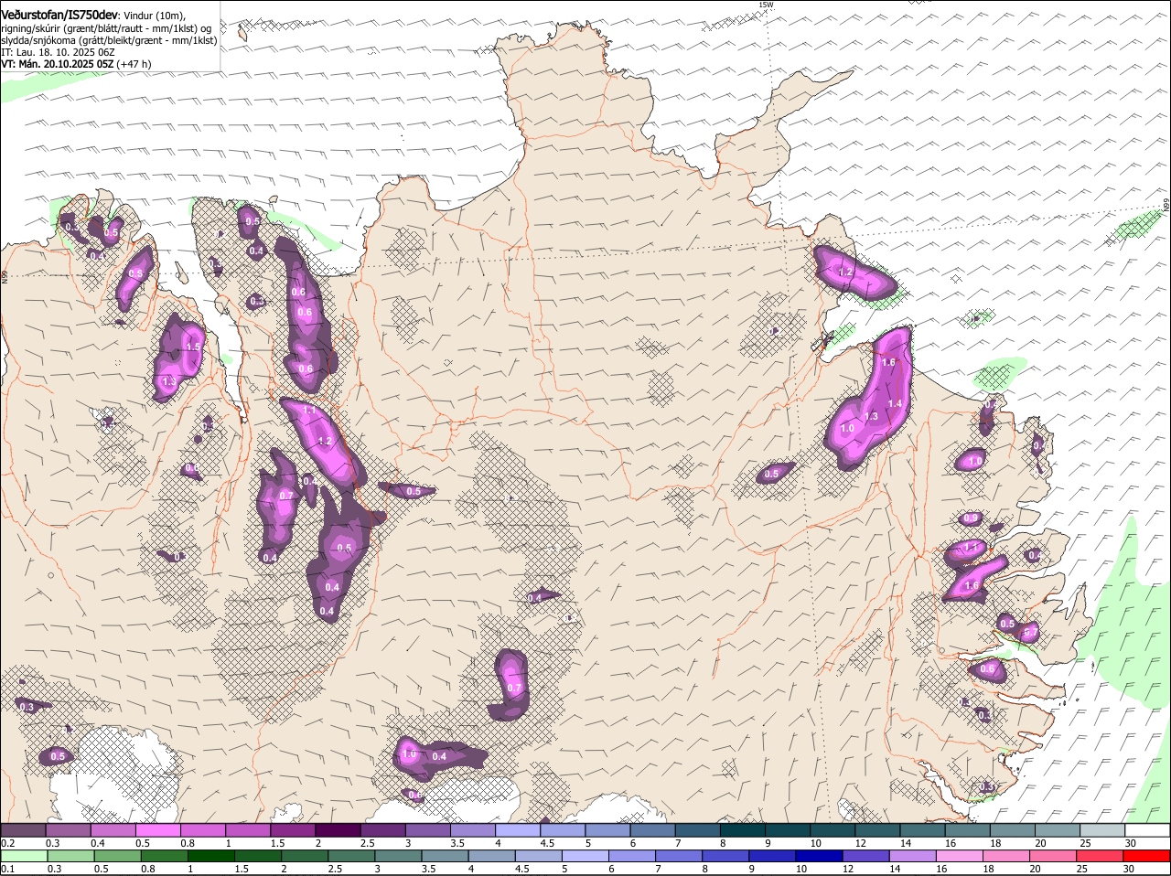This screenshot has width=1171, height=876.
Task: Click the 1.5 precipitation value on the map
Action: pyautogui.click(x=193, y=347)
